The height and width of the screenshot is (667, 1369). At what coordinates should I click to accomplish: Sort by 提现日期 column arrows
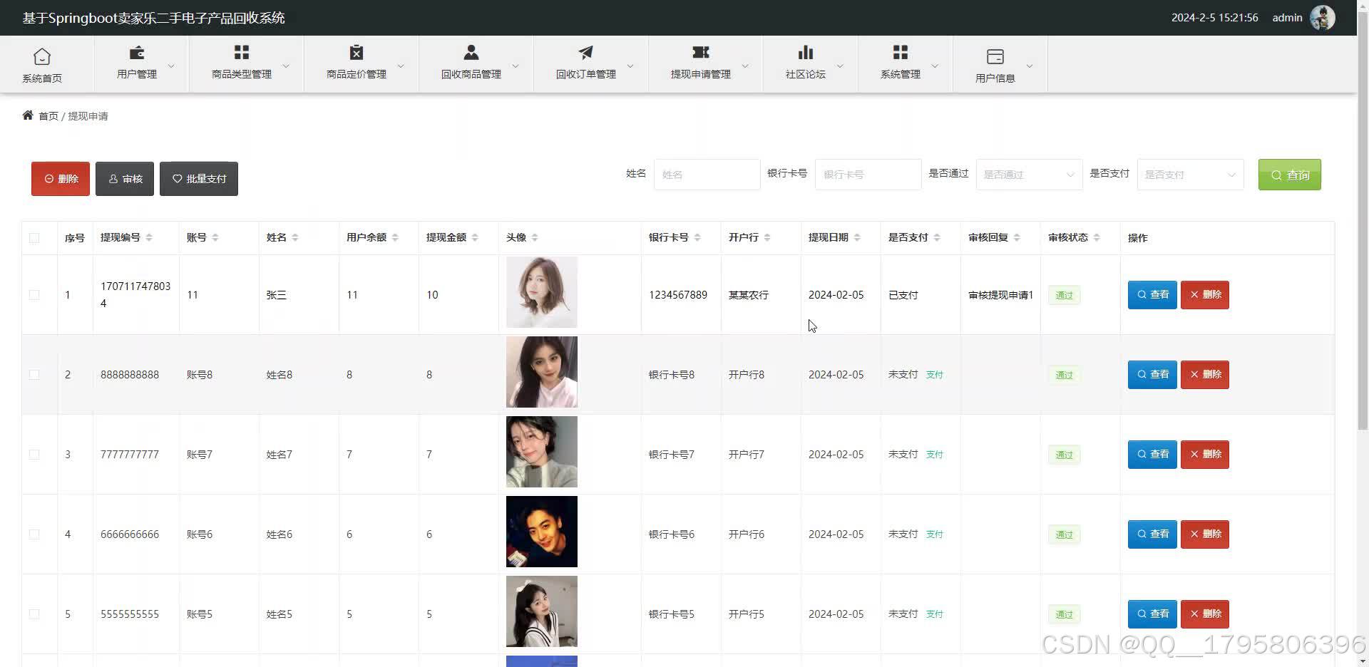click(x=857, y=237)
